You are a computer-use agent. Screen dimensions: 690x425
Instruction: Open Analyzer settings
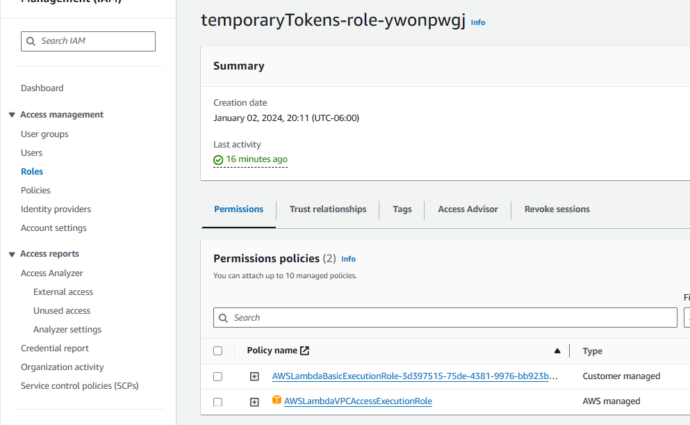click(x=67, y=330)
